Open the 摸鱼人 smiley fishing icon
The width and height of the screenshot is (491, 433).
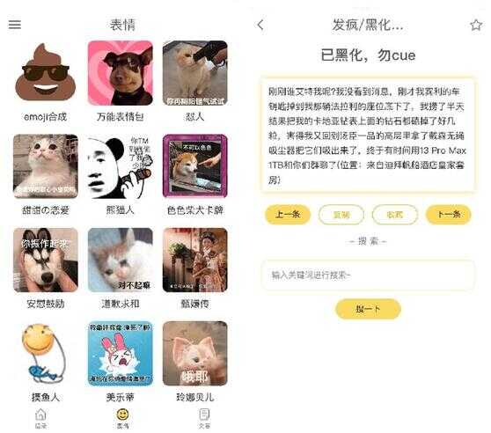[x=44, y=354]
